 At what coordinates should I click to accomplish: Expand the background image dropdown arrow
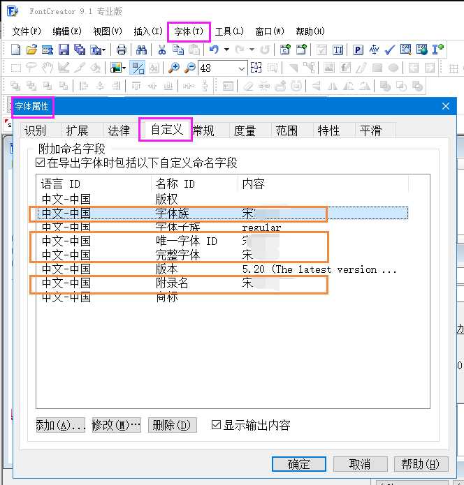click(124, 68)
